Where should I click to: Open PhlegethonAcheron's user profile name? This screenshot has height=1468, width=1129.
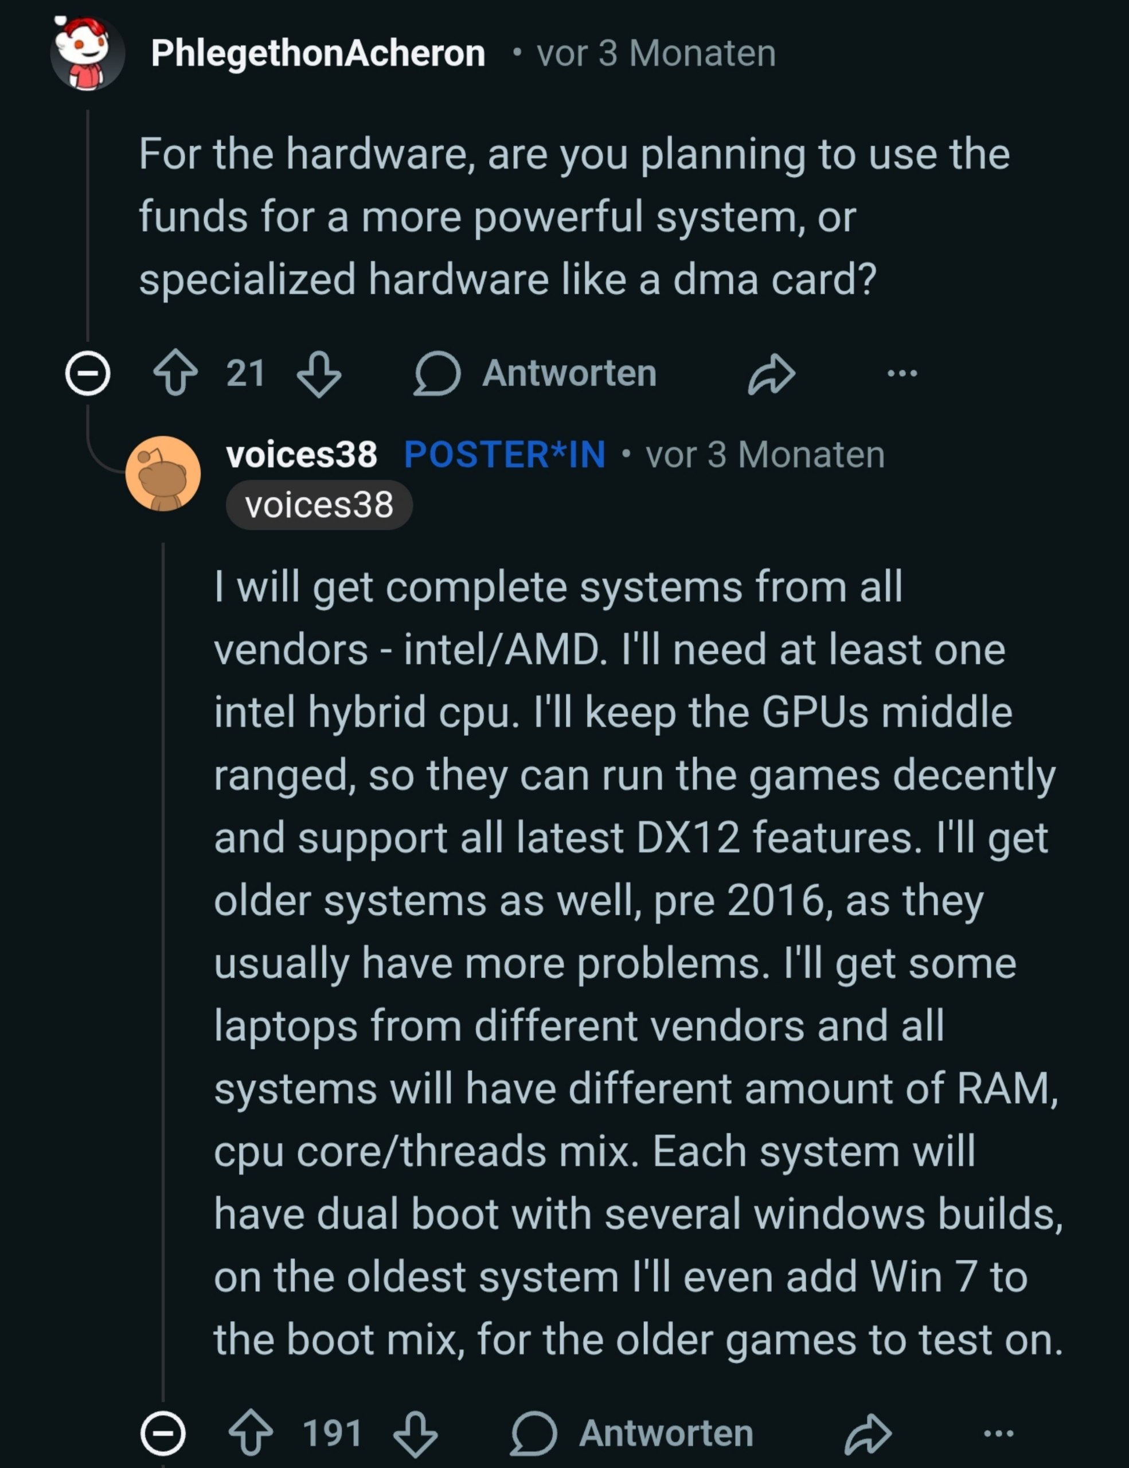(318, 54)
